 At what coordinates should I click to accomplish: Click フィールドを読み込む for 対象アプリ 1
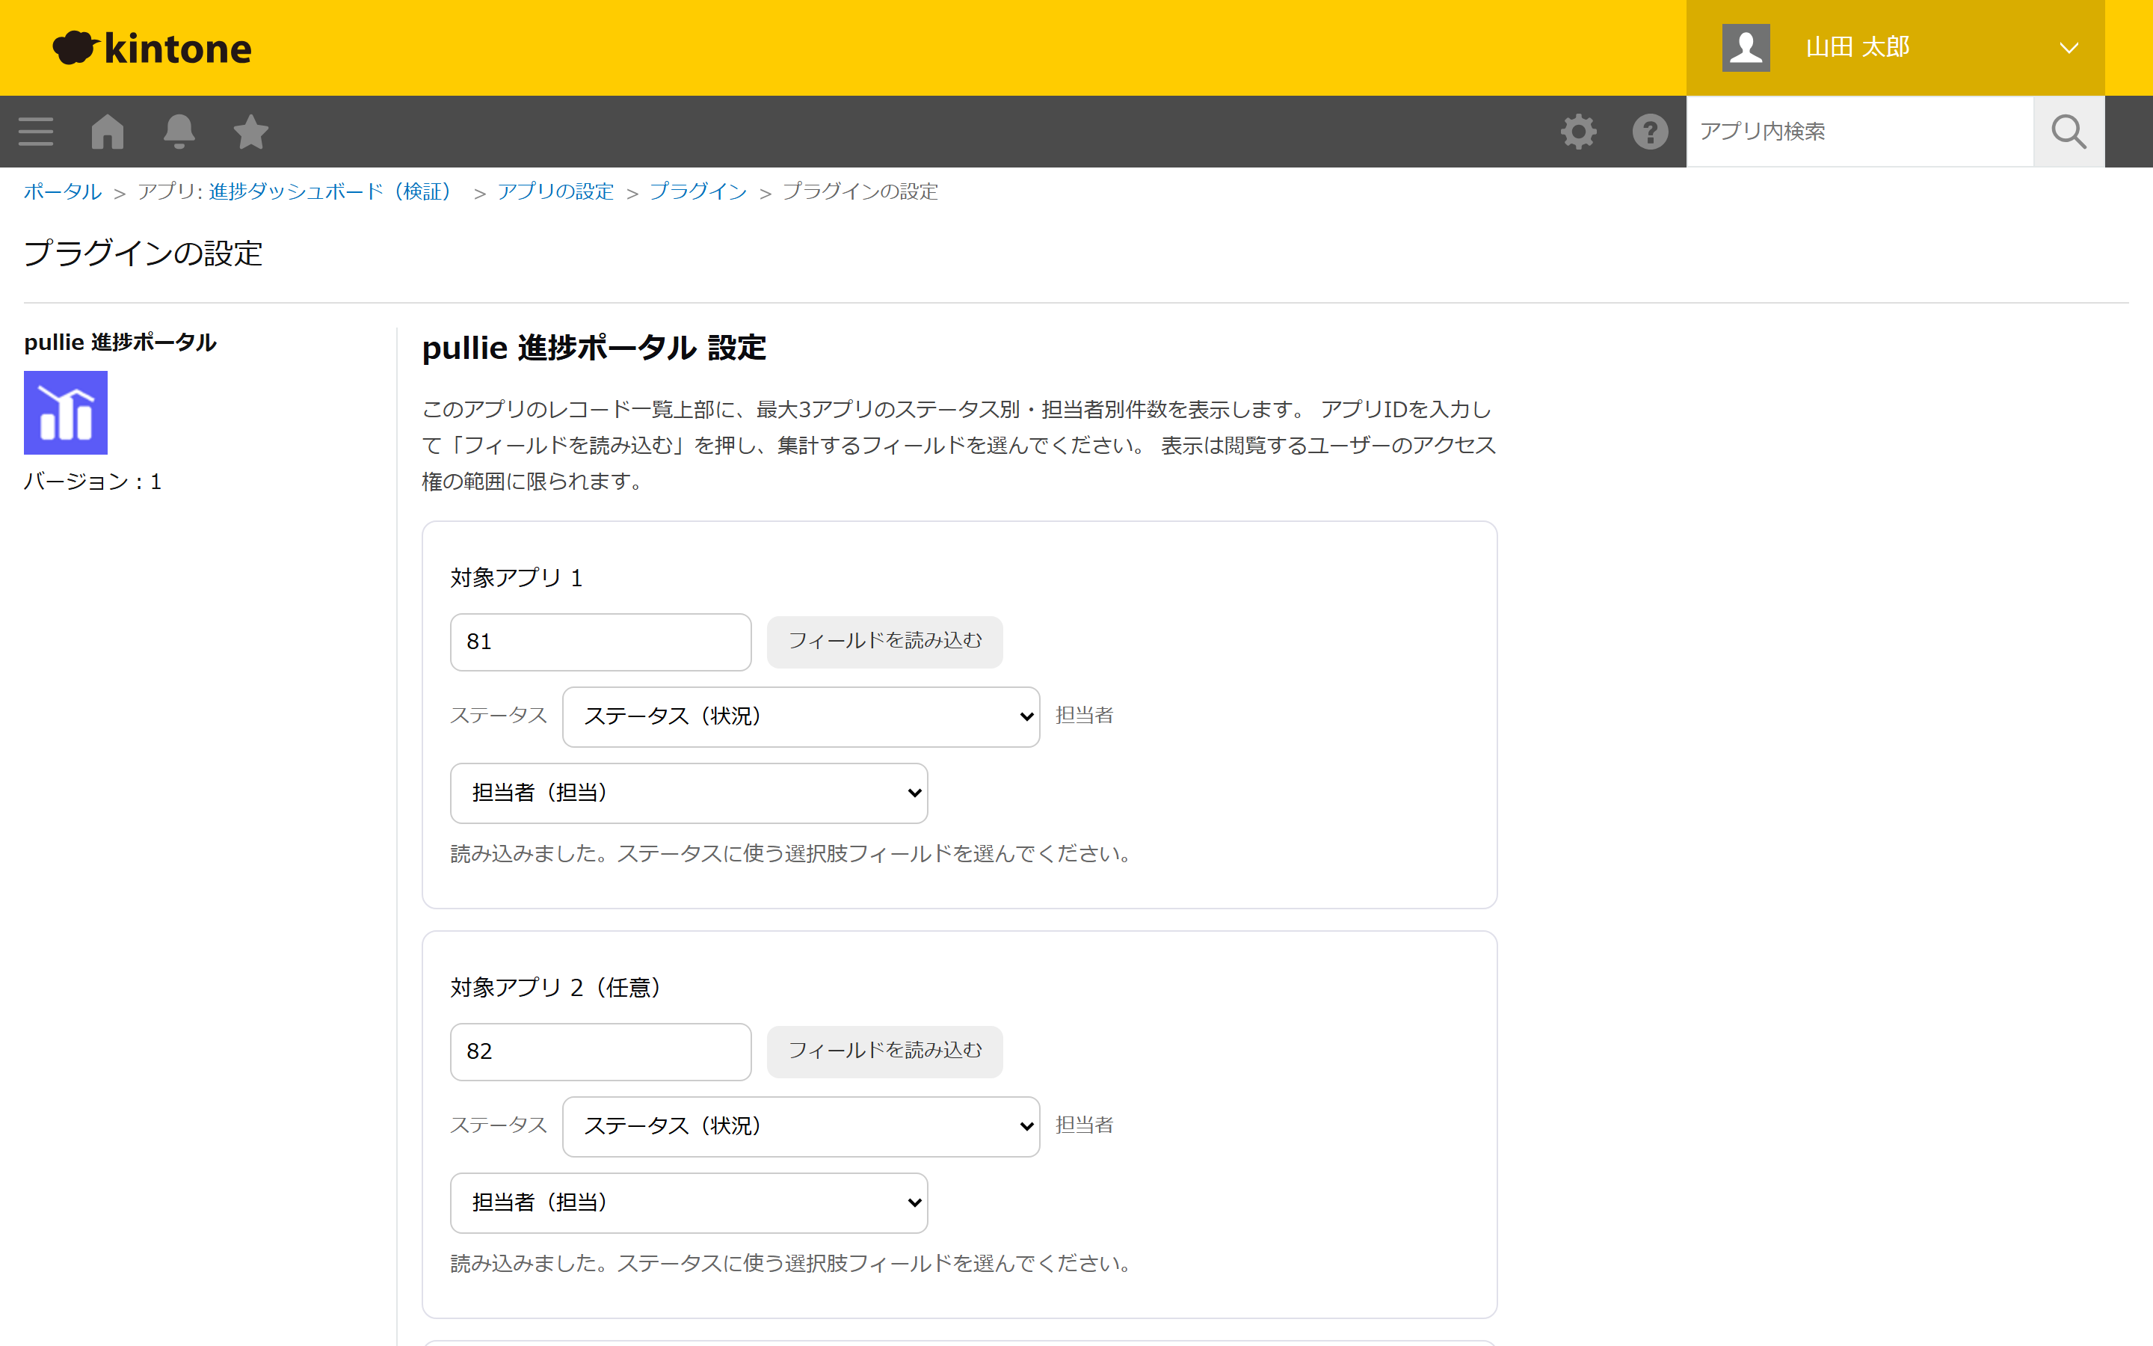(884, 641)
